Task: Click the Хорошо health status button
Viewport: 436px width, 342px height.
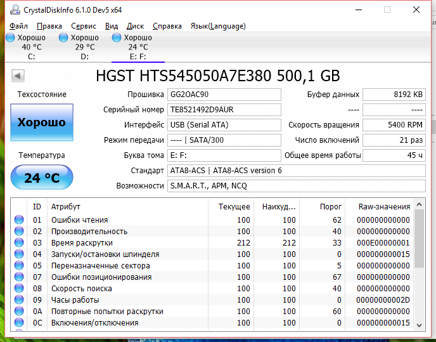Action: (42, 122)
